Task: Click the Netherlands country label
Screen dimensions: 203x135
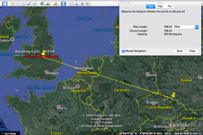Action: click(87, 73)
